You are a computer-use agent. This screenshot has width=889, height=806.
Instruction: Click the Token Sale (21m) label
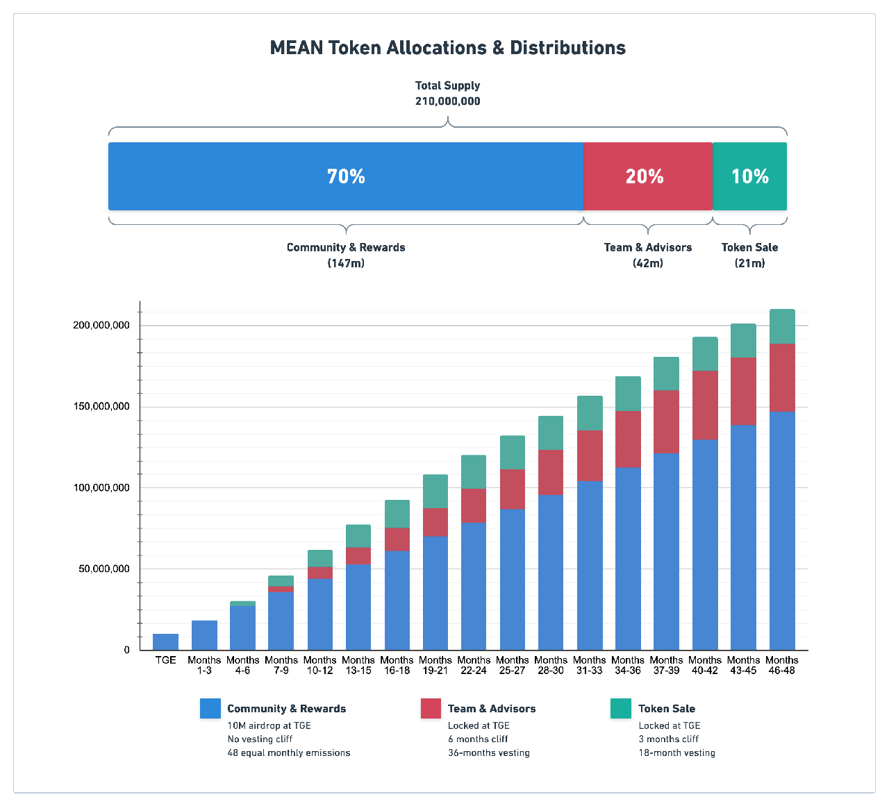tap(750, 255)
